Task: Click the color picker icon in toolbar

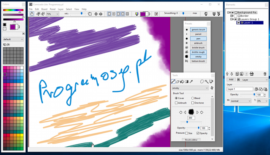Action: coord(137,14)
